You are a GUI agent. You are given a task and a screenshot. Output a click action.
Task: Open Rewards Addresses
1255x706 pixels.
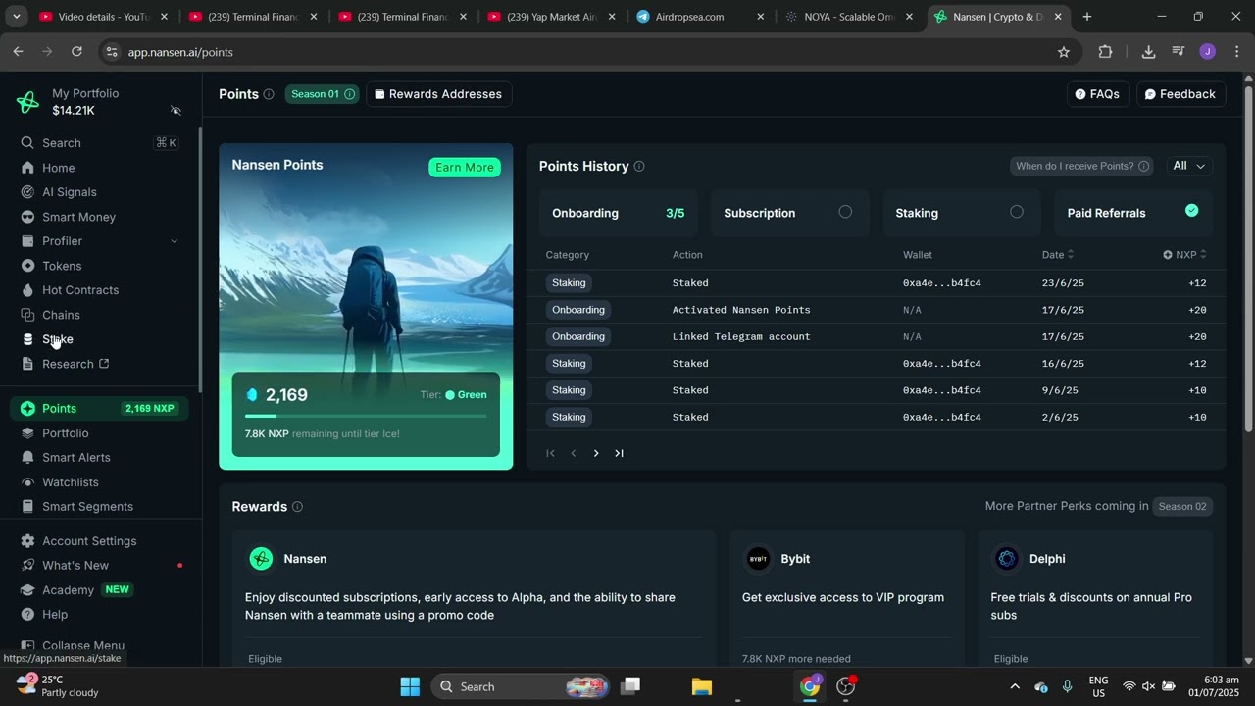(x=438, y=94)
